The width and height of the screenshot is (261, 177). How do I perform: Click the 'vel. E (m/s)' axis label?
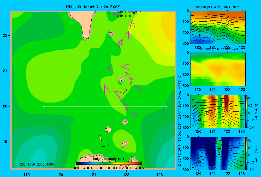256,154
